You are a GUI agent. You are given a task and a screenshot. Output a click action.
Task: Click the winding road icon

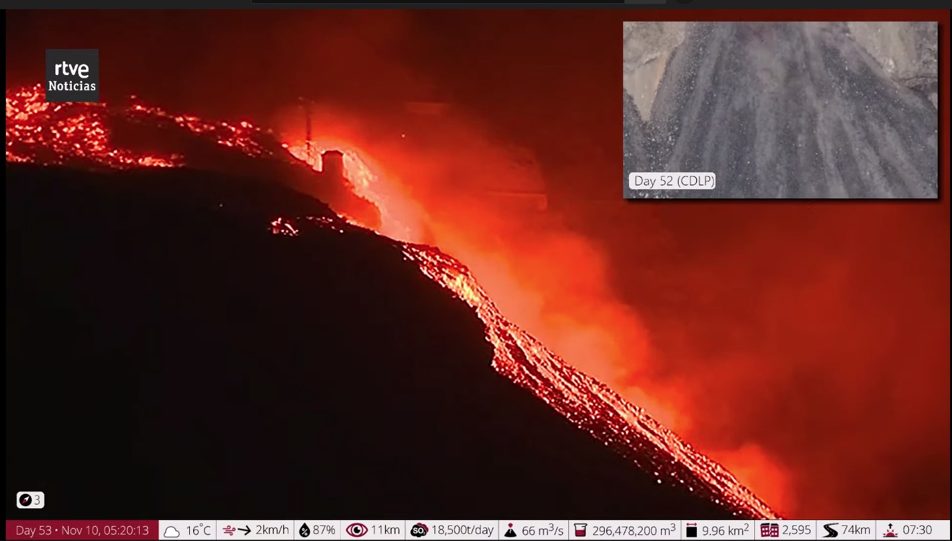click(830, 531)
